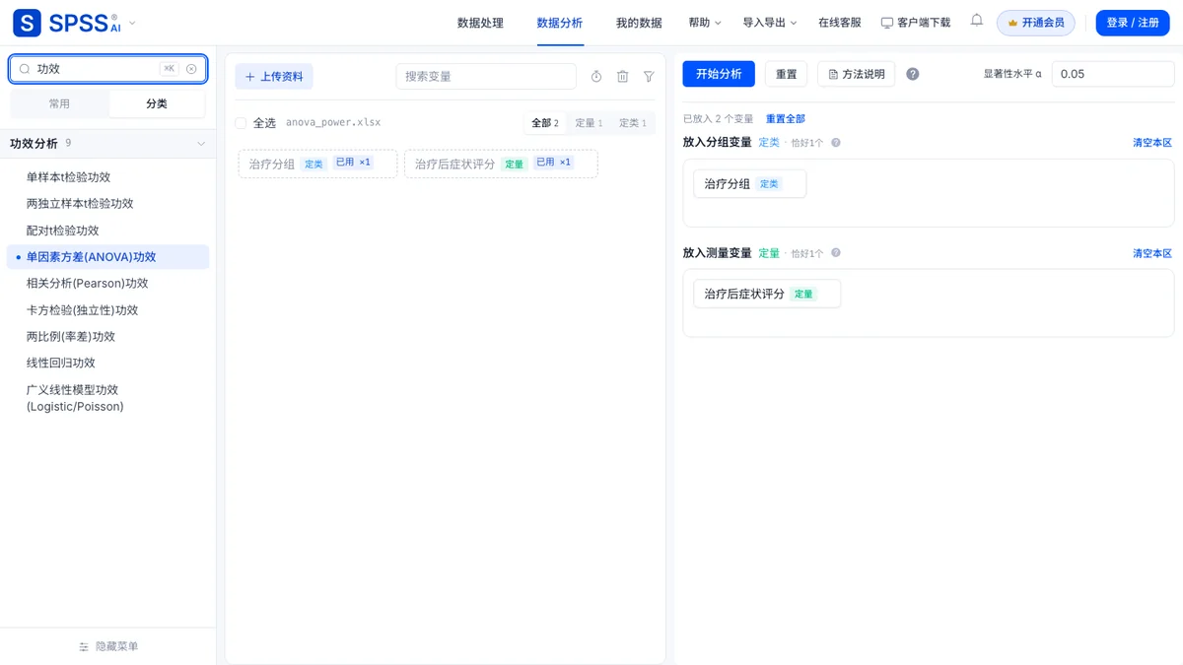Collapse the 功效分析 category

[107, 143]
